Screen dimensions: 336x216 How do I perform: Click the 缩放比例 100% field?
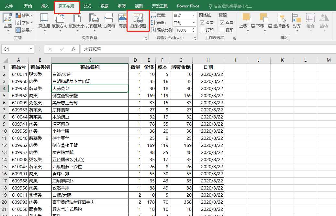(x=184, y=30)
